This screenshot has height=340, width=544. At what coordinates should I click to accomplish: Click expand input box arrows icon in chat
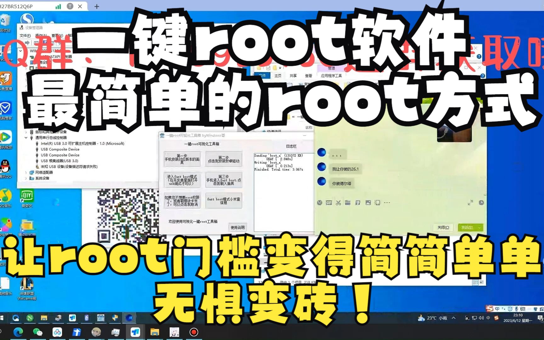470,203
